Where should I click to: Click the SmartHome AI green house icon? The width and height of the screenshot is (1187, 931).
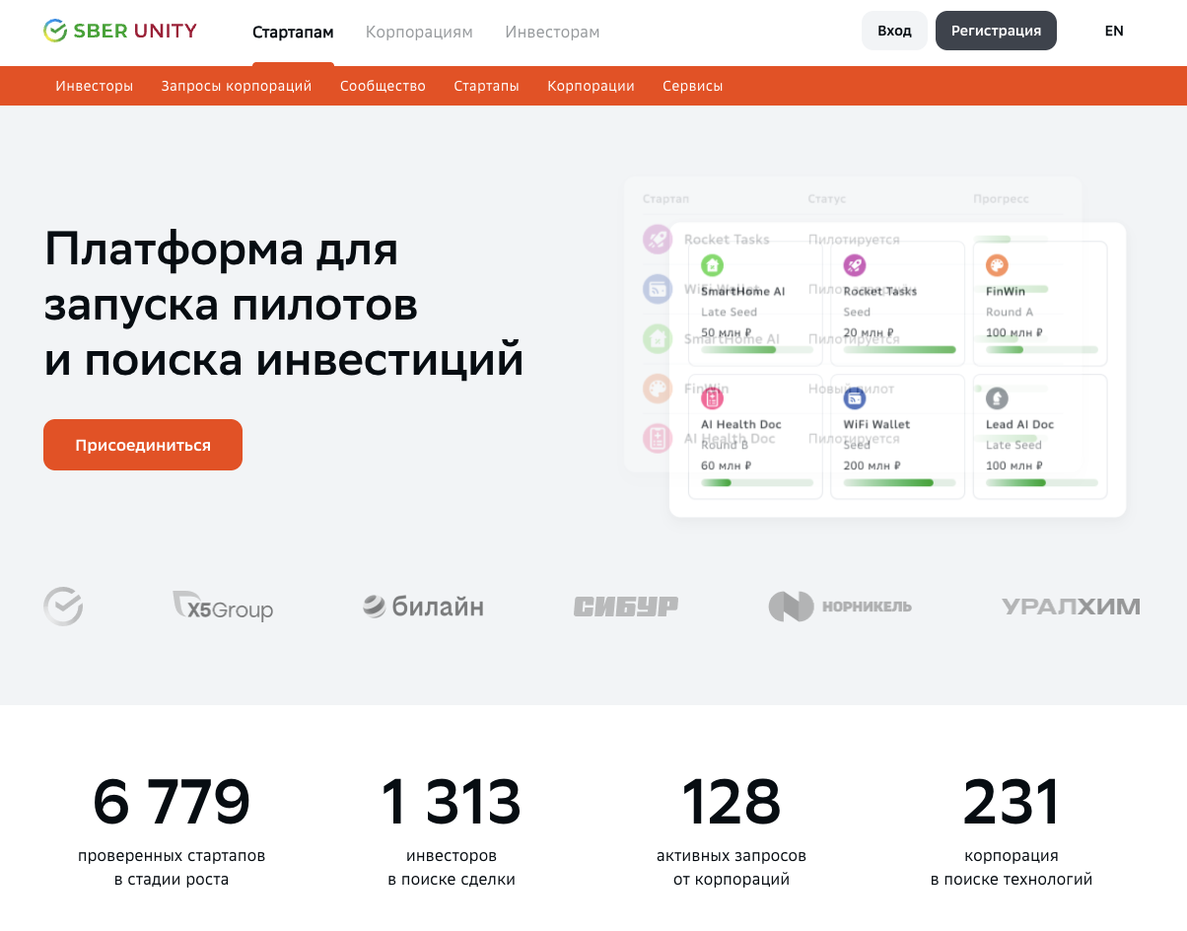coord(712,265)
